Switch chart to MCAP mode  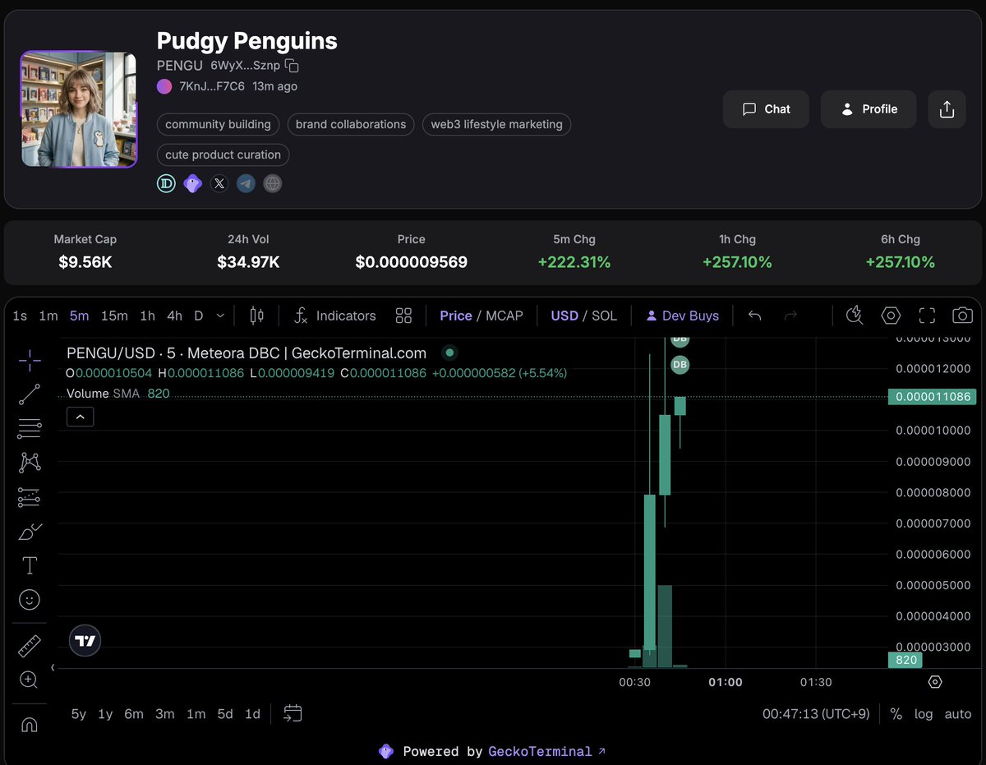(x=505, y=316)
